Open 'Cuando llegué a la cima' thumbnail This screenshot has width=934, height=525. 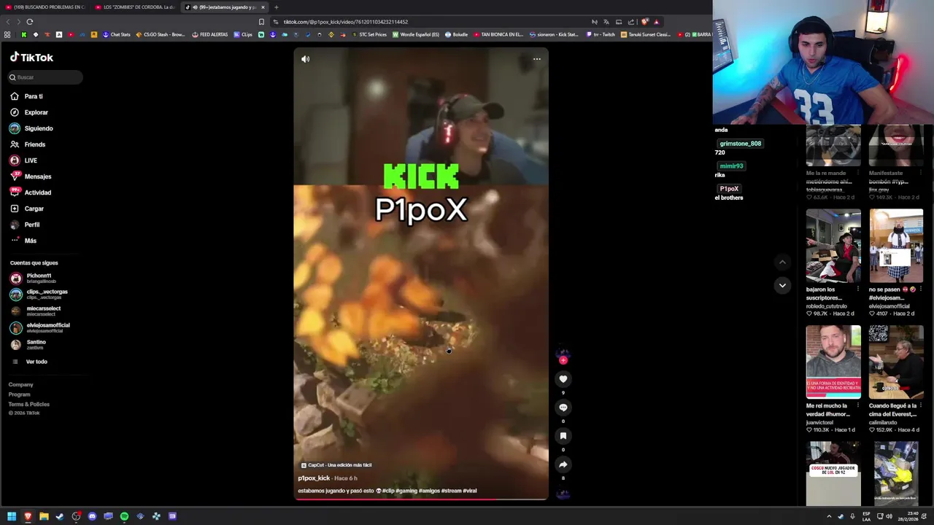(896, 362)
